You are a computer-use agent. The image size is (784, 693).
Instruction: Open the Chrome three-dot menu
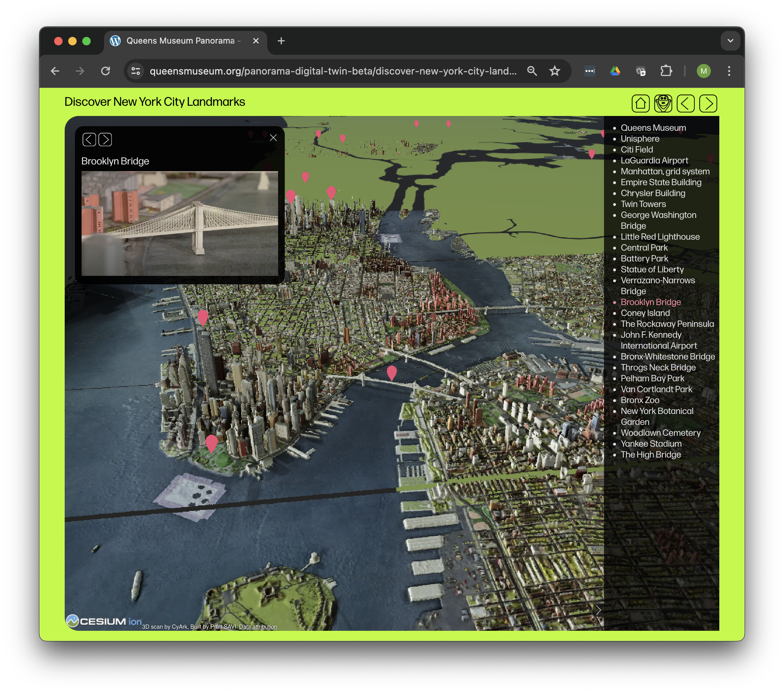[x=729, y=71]
